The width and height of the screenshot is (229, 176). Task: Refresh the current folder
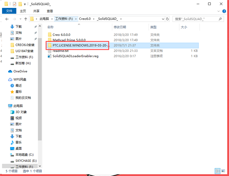pos(167,19)
